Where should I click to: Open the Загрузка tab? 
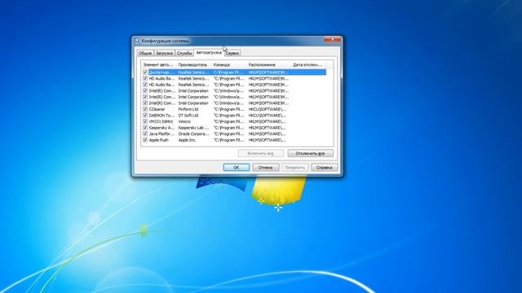tap(165, 53)
